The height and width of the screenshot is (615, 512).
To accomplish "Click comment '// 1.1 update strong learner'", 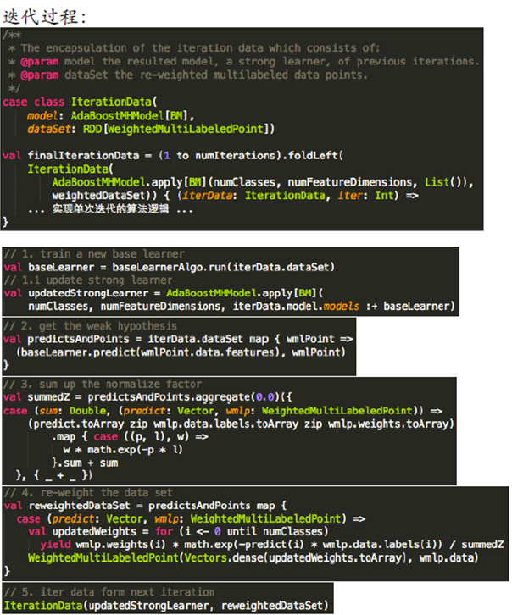I will (x=88, y=280).
